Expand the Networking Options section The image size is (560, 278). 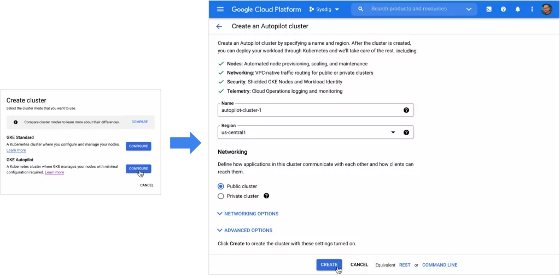tap(248, 214)
